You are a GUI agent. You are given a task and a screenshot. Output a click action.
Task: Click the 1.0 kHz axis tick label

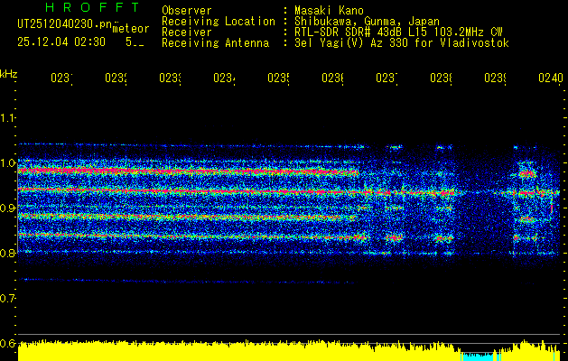(x=7, y=162)
